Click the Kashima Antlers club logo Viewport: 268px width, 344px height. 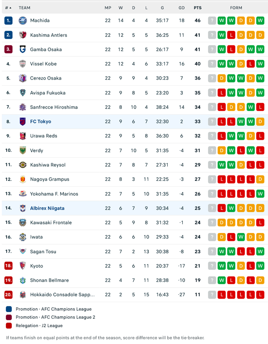click(x=23, y=35)
